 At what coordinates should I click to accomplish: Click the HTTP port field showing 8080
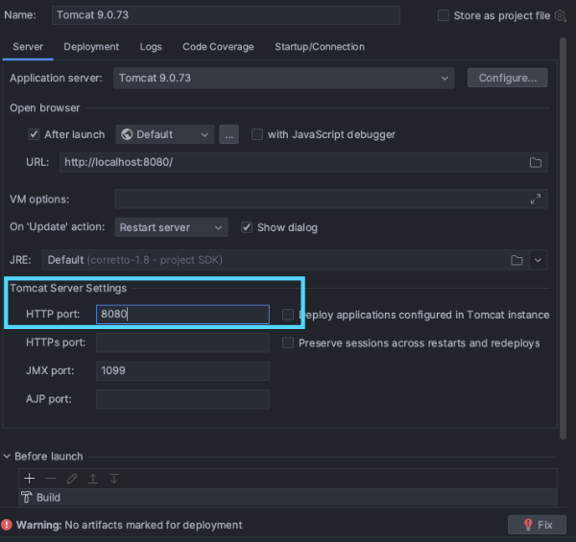(182, 315)
